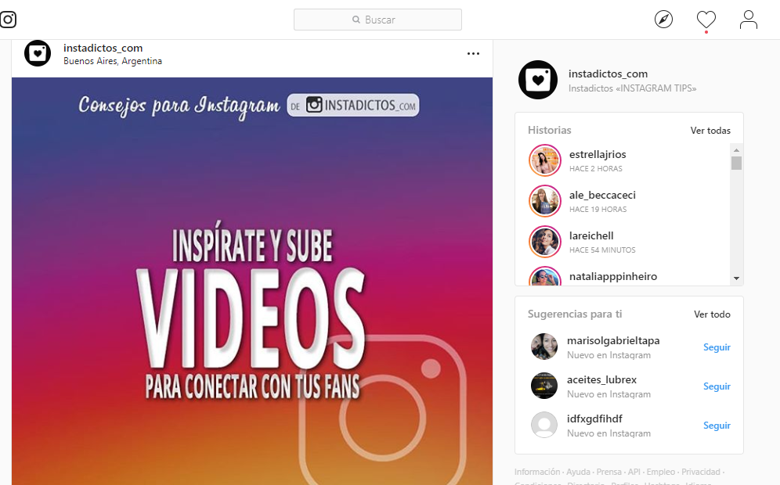The image size is (780, 485).
Task: Click the Ayuda footer link
Action: click(578, 472)
